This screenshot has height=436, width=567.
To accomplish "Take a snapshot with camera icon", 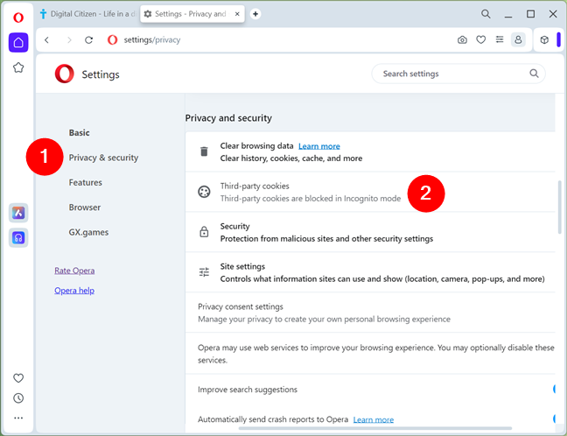I will coord(462,39).
